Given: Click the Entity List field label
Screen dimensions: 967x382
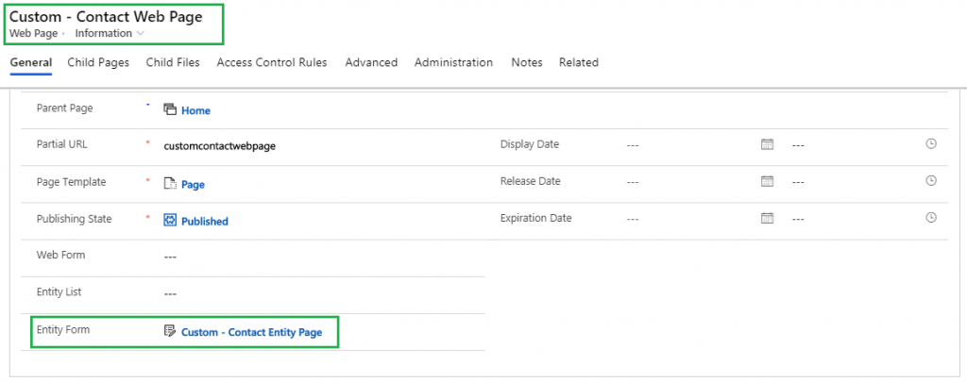Looking at the screenshot, I should (59, 291).
